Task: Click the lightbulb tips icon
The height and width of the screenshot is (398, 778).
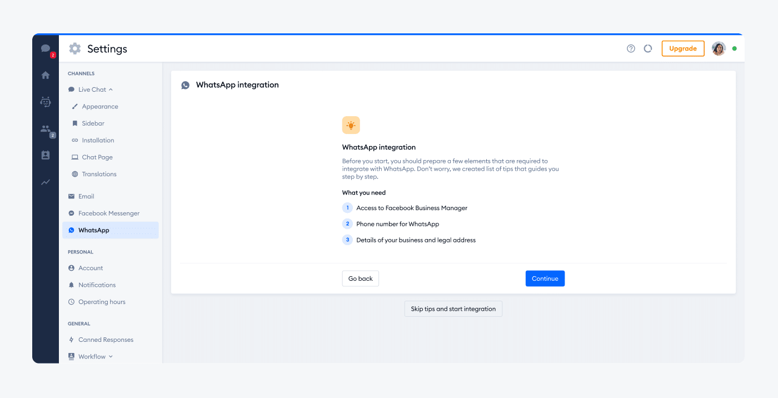Action: pyautogui.click(x=351, y=125)
